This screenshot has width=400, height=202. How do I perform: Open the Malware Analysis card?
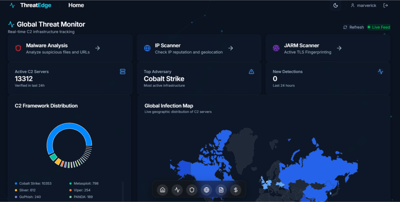[x=70, y=48]
